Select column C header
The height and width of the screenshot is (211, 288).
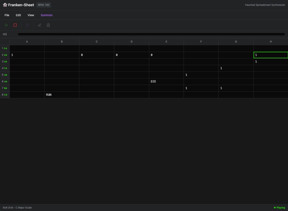96,42
